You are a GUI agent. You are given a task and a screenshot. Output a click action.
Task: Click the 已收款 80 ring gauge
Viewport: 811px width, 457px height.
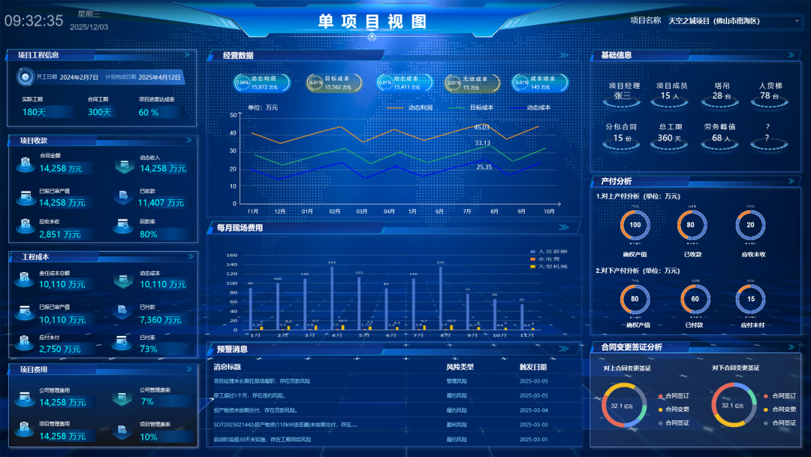click(x=692, y=225)
